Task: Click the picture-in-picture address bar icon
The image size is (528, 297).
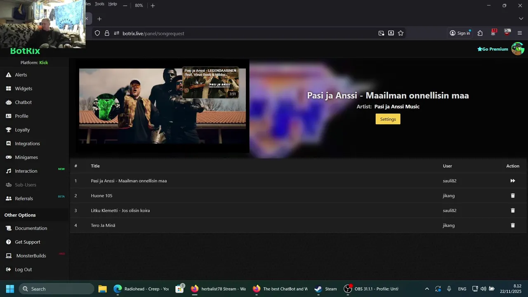Action: pyautogui.click(x=381, y=33)
